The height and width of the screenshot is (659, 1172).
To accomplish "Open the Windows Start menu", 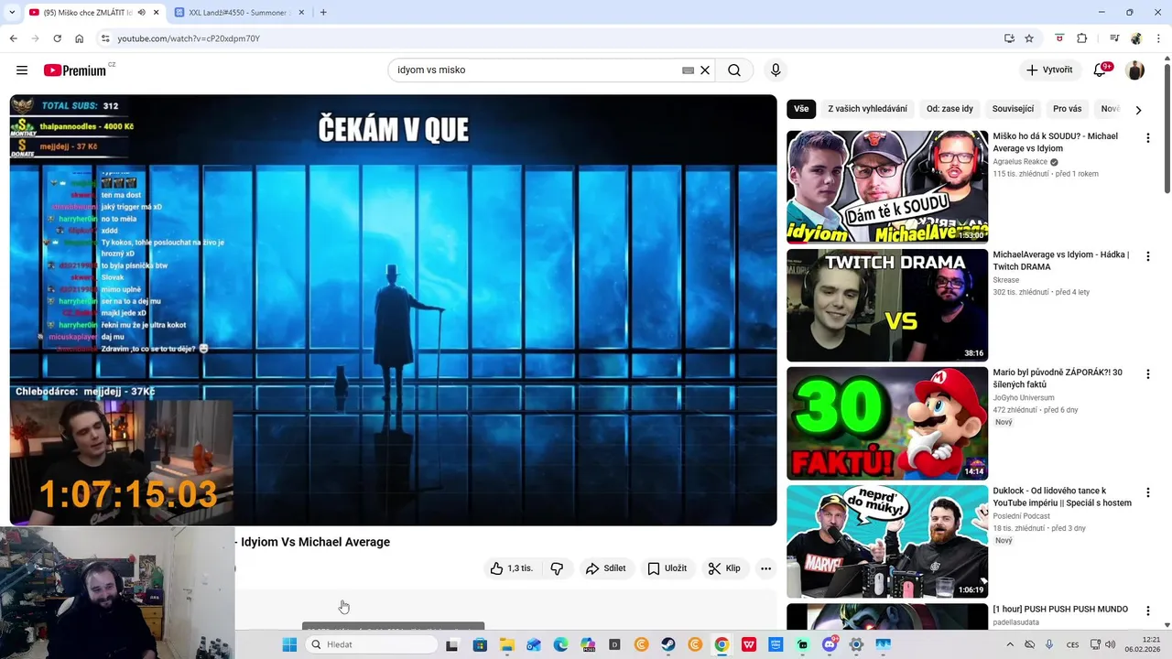I will point(289,644).
